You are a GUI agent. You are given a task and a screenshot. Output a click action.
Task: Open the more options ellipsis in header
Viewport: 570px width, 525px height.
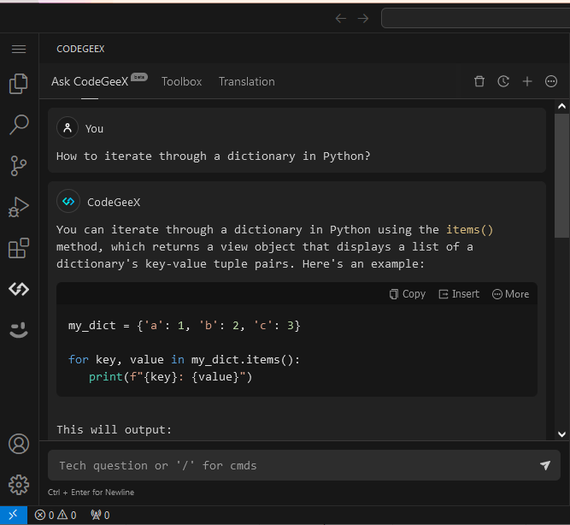pyautogui.click(x=551, y=81)
